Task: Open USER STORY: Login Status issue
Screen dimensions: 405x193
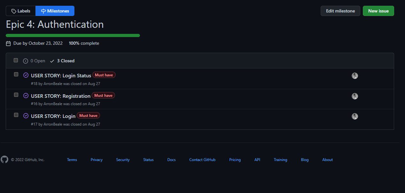Action: point(61,76)
